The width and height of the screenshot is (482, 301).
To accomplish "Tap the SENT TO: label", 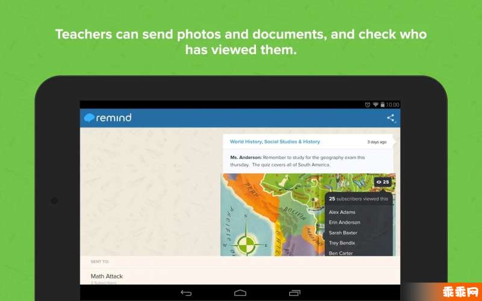I will coord(100,262).
